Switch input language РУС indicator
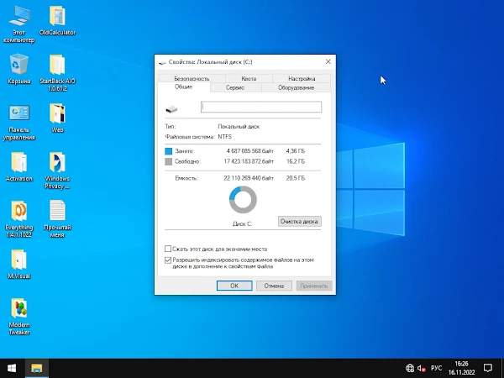 436,368
